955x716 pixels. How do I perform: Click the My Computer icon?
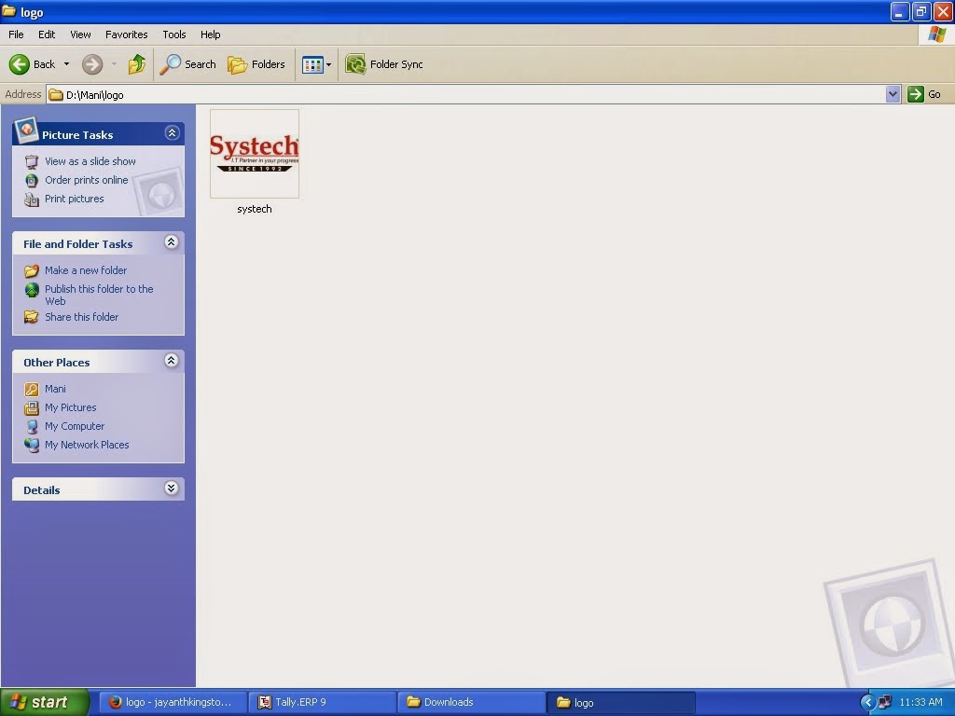tap(32, 426)
